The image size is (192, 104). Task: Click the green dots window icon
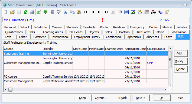[x=133, y=12]
